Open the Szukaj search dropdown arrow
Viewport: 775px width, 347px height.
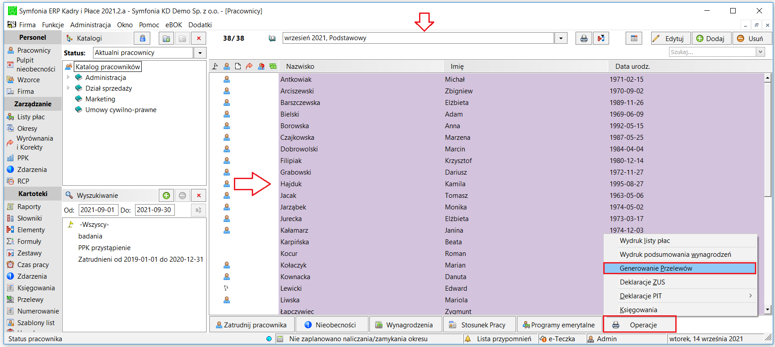coord(760,52)
